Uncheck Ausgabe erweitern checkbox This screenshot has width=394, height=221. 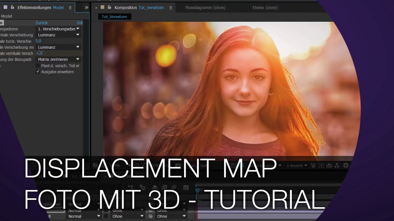(x=38, y=72)
